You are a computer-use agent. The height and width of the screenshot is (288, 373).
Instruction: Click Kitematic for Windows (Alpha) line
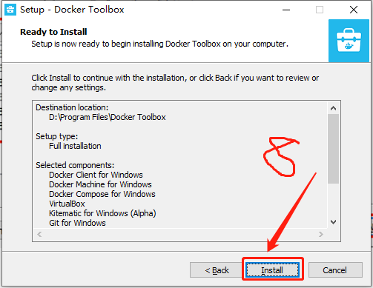tap(102, 213)
